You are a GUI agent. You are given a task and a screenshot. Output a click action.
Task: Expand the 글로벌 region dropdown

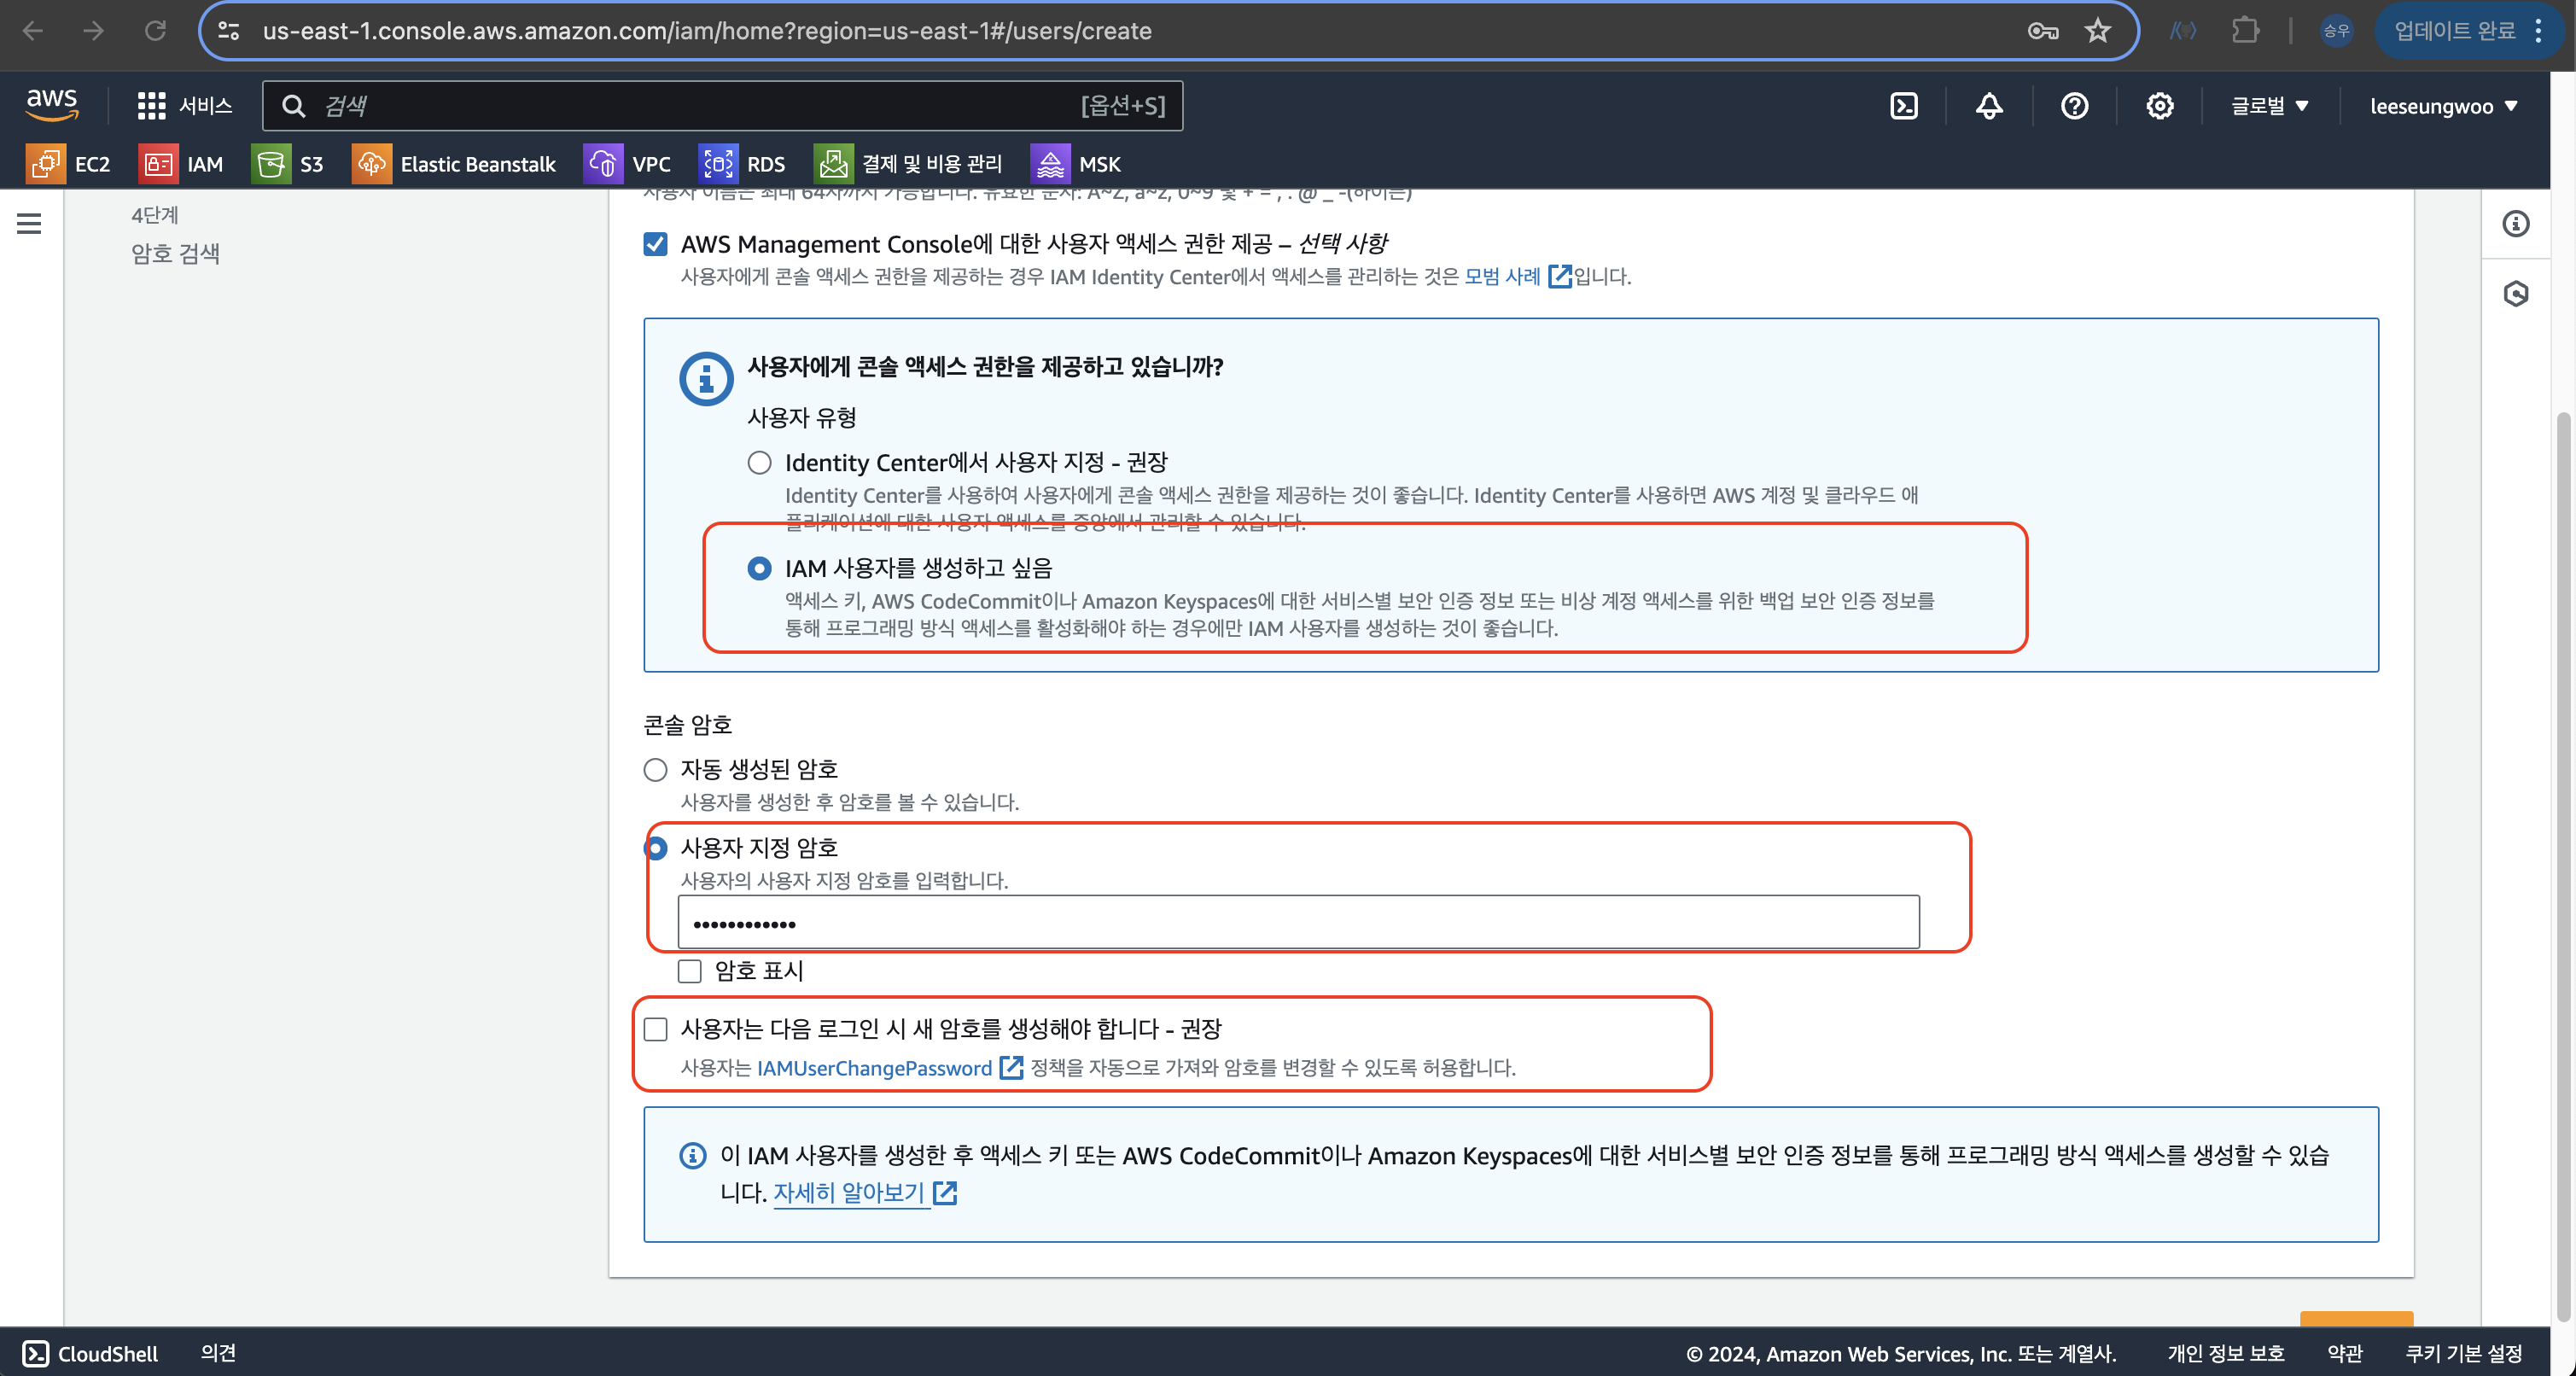point(2268,106)
